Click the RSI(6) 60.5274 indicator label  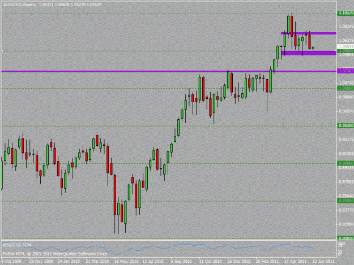tap(17, 245)
